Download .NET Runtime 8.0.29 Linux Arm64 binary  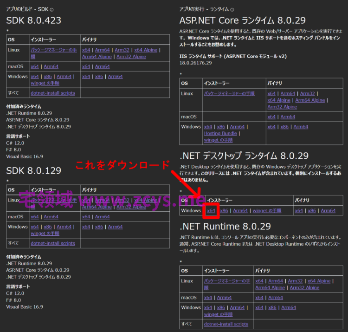pyautogui.click(x=276, y=281)
